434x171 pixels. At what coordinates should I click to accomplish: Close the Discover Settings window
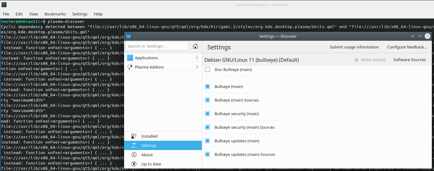coord(428,36)
